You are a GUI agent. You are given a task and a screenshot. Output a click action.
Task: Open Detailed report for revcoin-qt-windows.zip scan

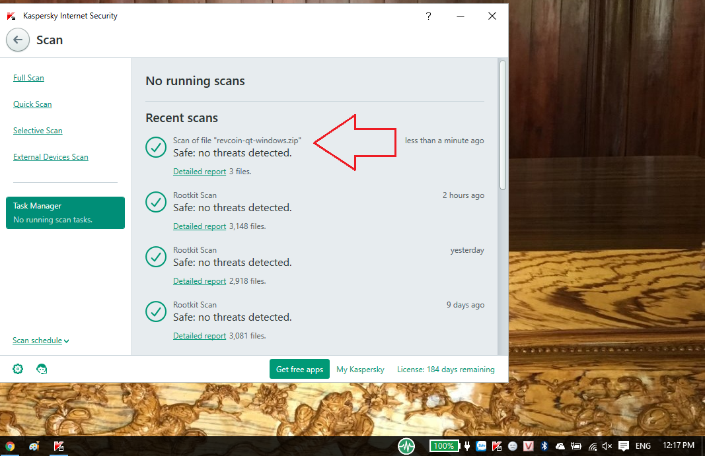[200, 172]
